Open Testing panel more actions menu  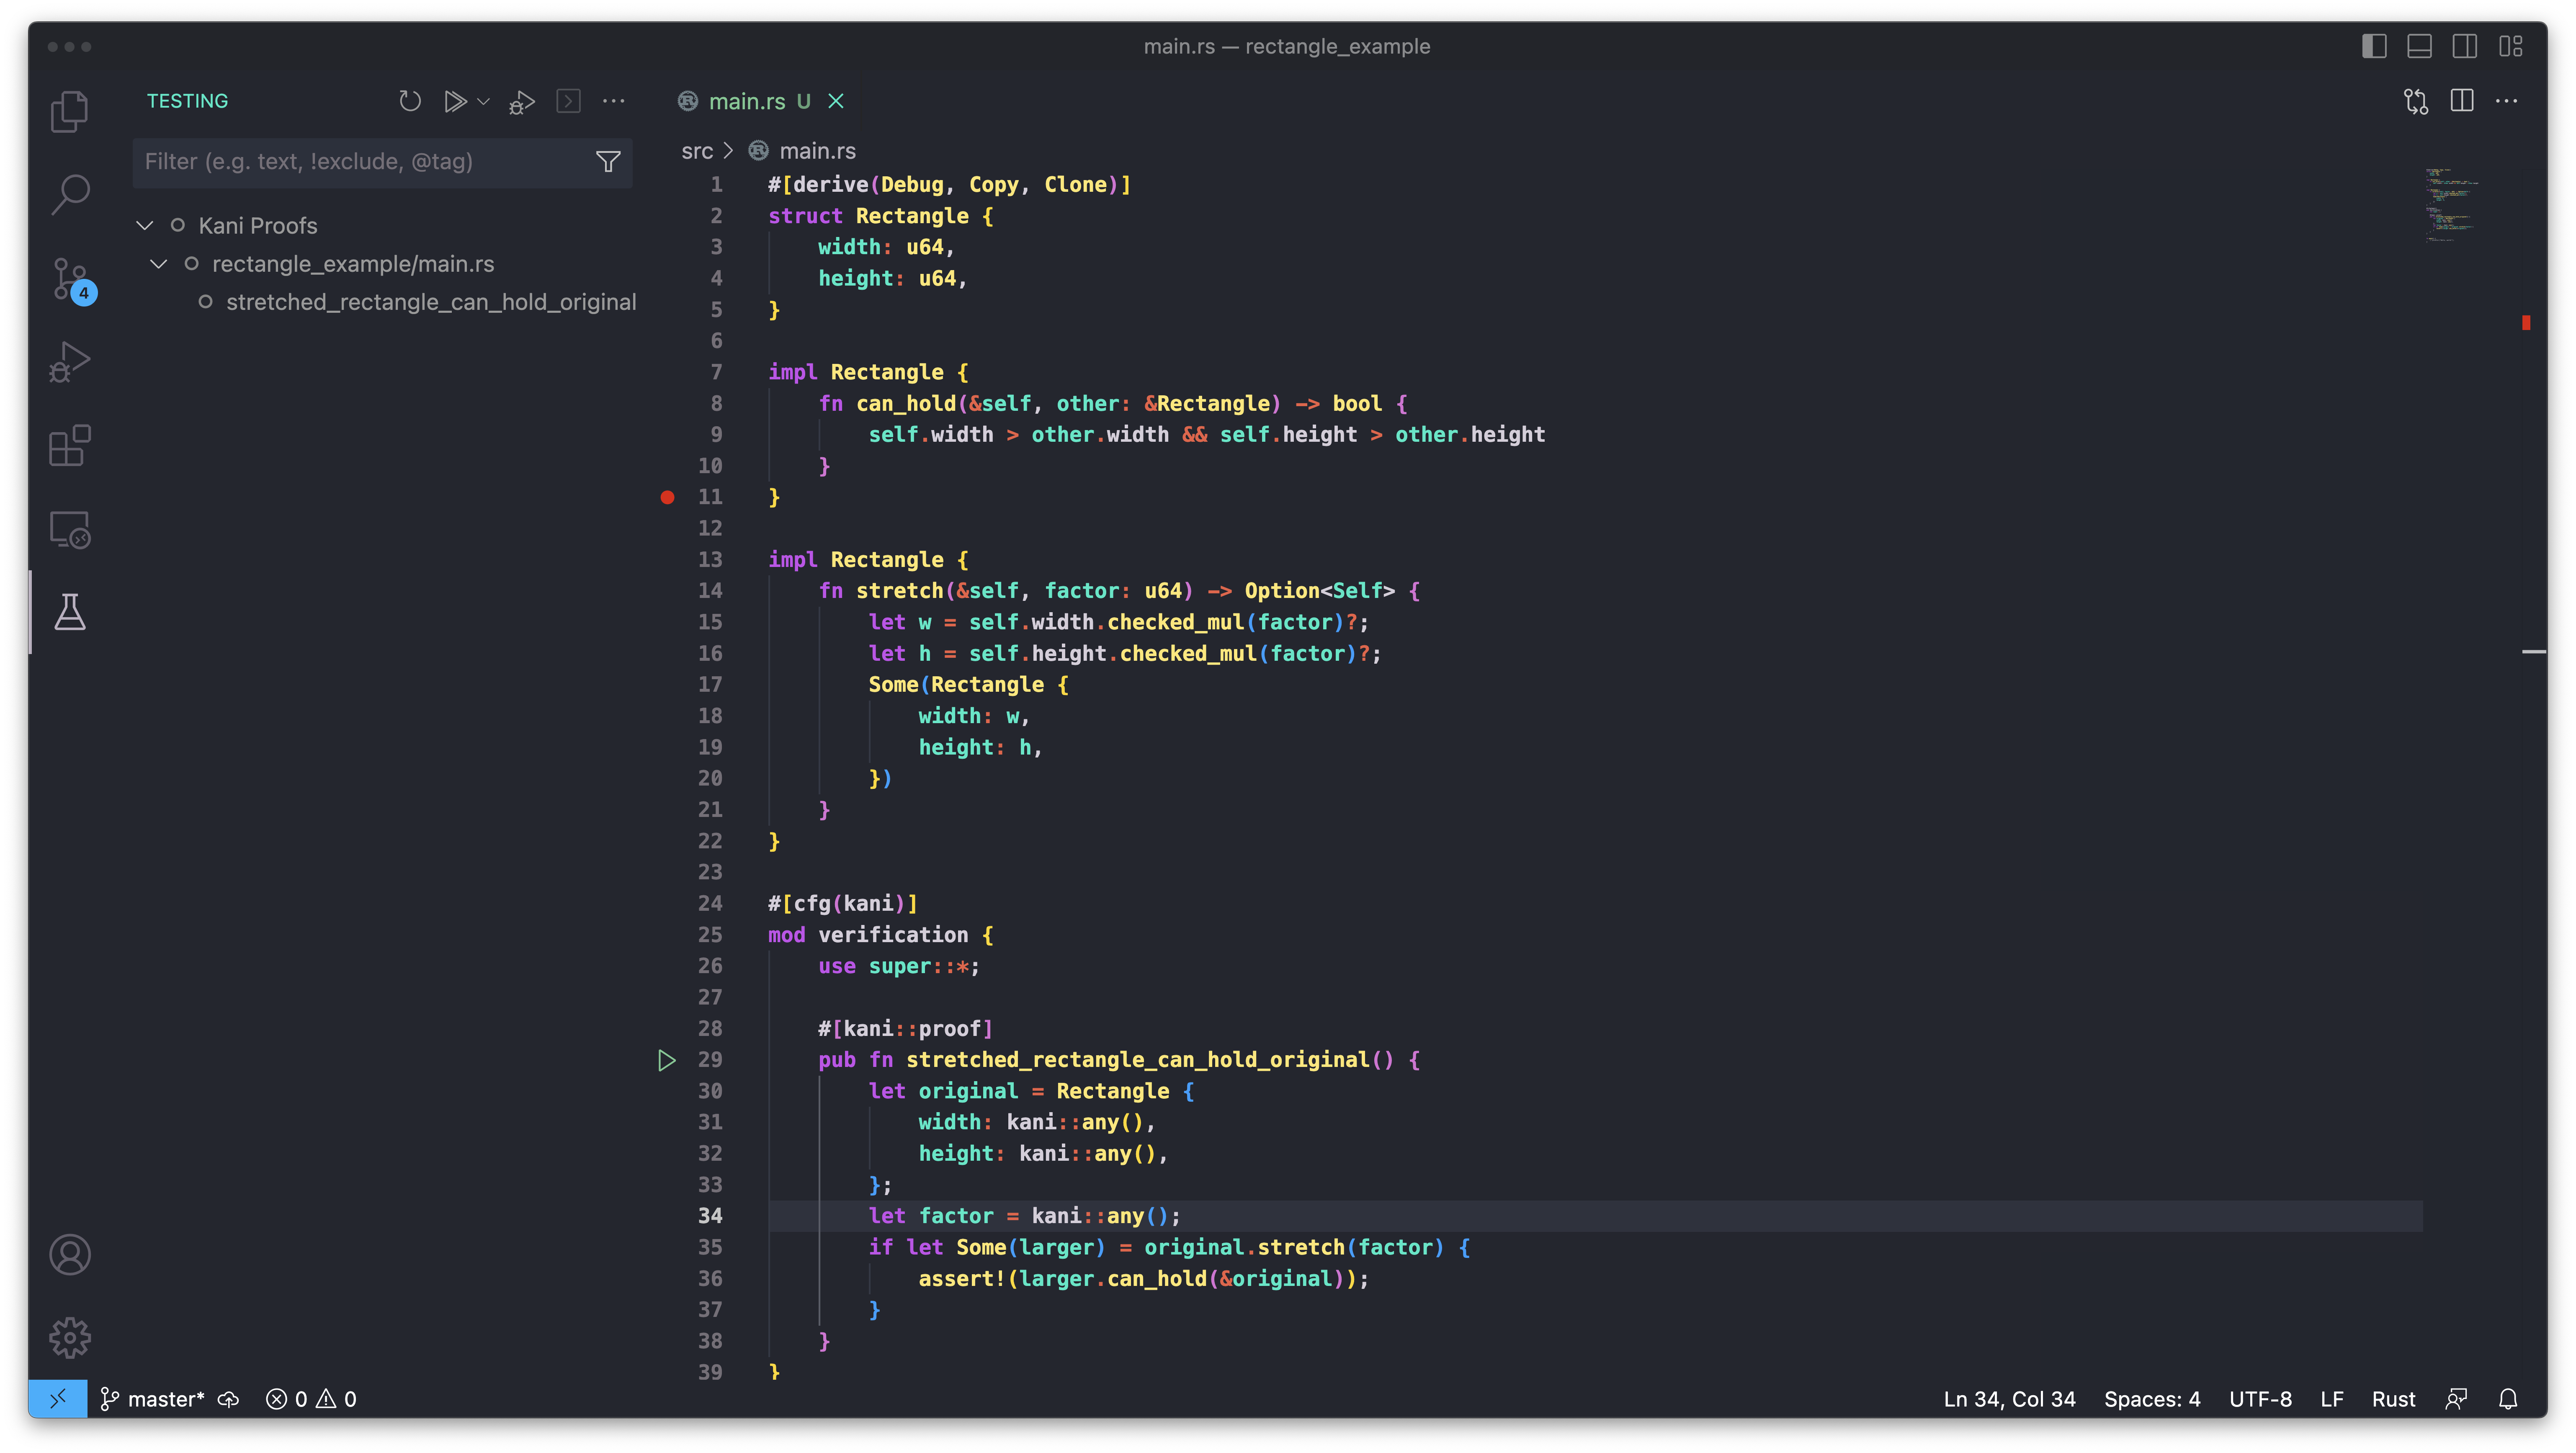tap(614, 101)
